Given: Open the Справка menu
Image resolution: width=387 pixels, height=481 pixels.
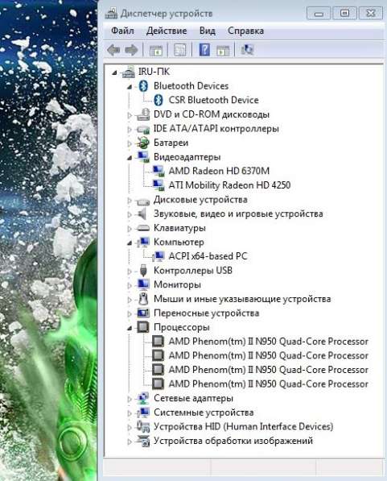Looking at the screenshot, I should click(x=245, y=31).
